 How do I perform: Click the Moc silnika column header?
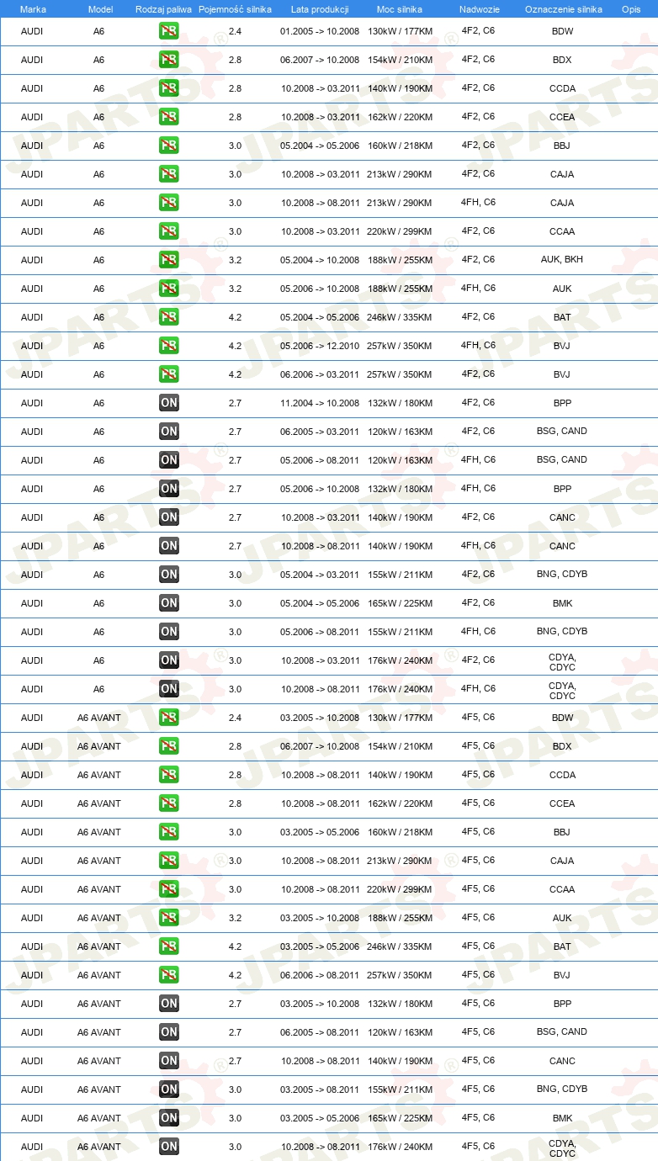point(400,9)
